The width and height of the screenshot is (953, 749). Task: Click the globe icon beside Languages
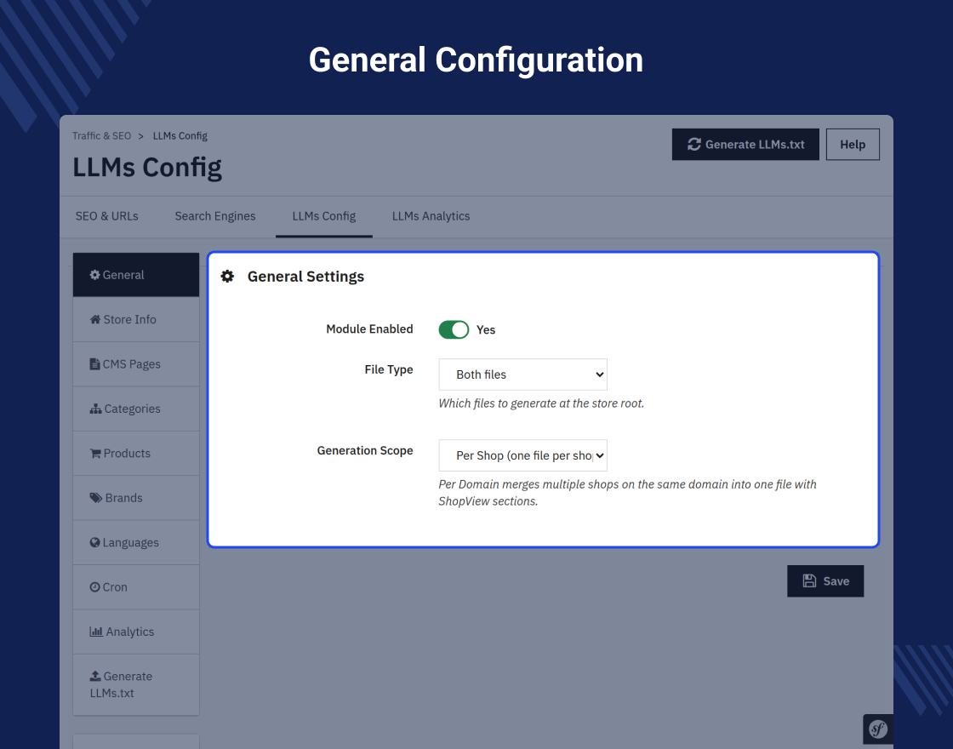94,542
